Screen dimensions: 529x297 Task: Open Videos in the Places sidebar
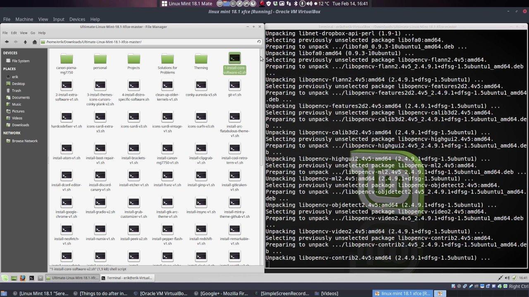click(17, 118)
